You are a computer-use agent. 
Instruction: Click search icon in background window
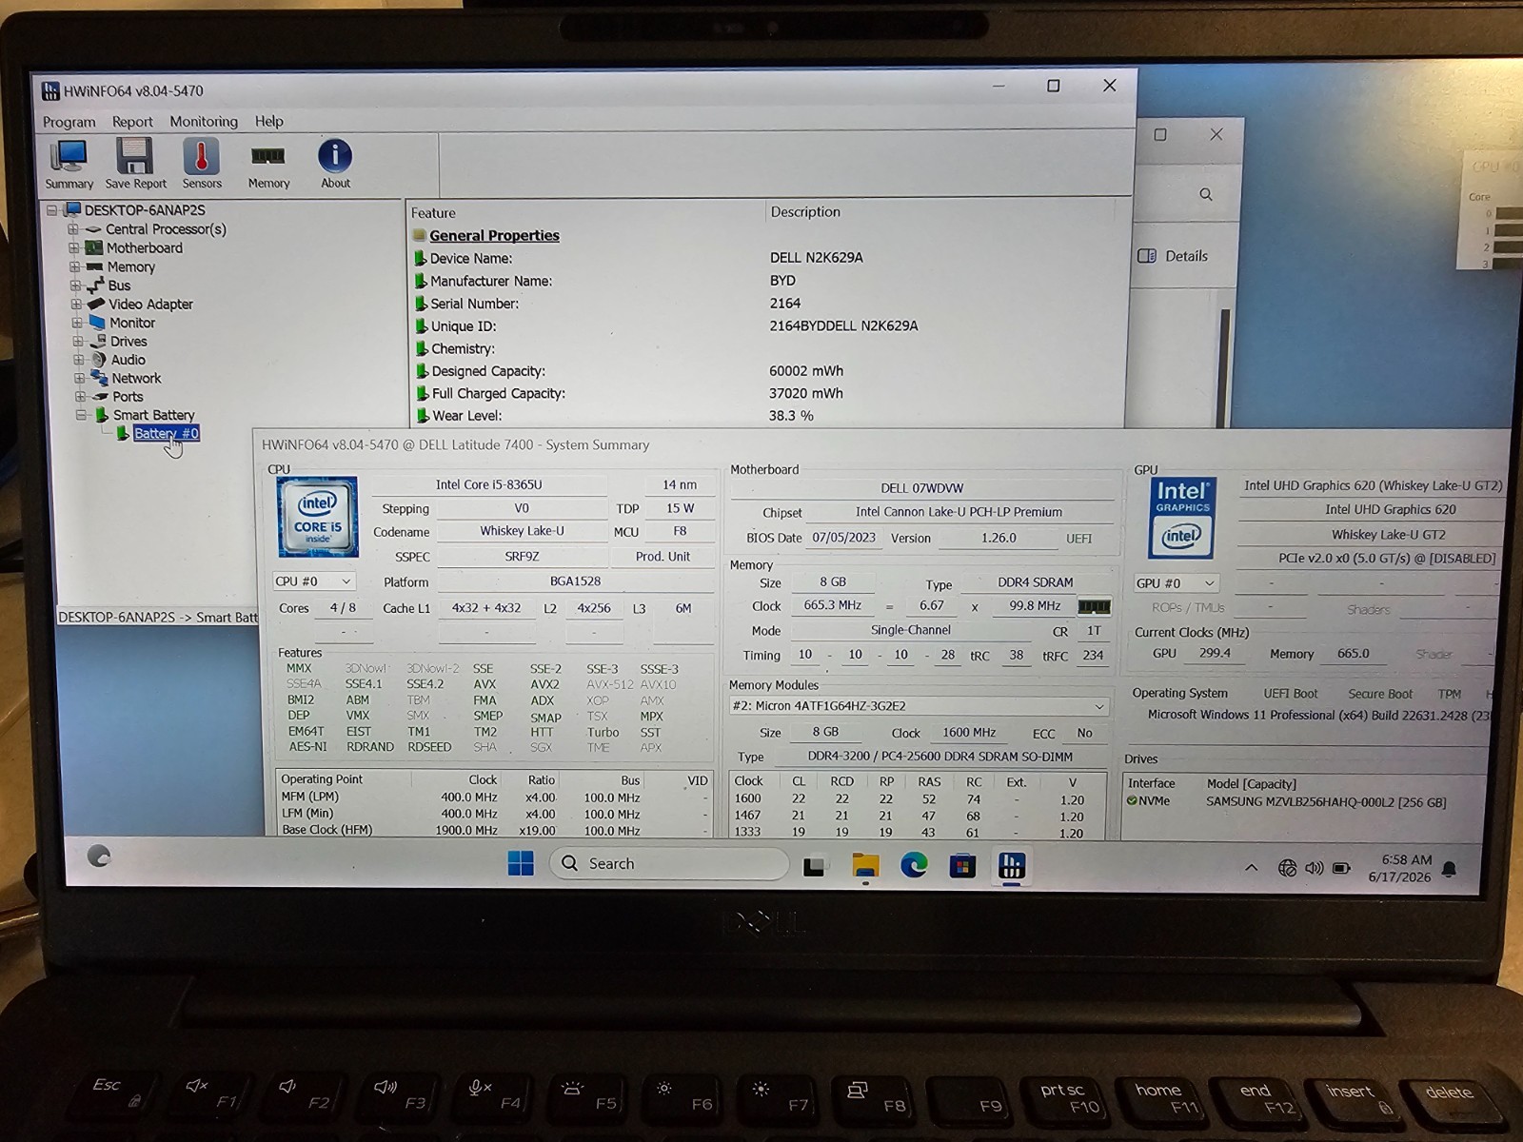(x=1206, y=194)
